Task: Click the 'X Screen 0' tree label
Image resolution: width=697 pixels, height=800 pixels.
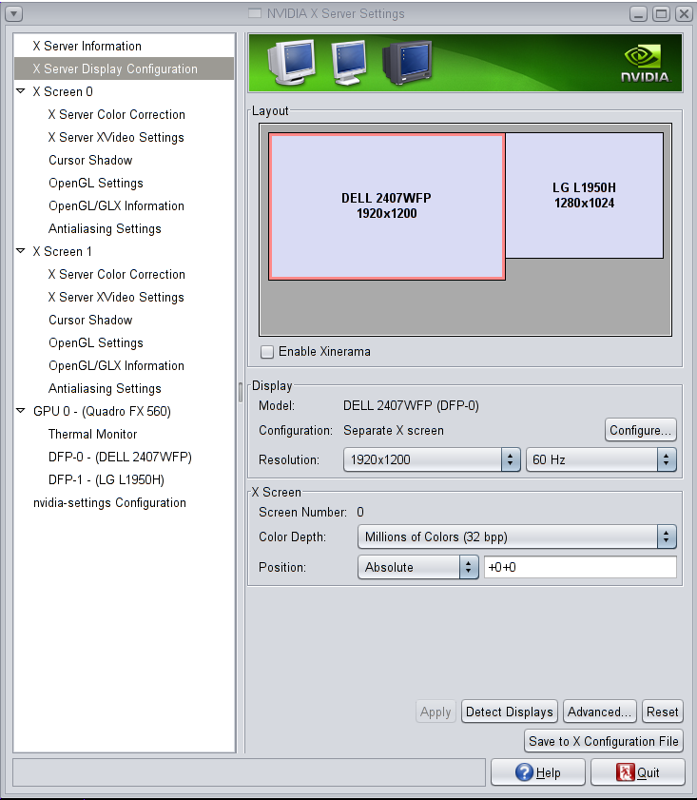Action: [63, 92]
